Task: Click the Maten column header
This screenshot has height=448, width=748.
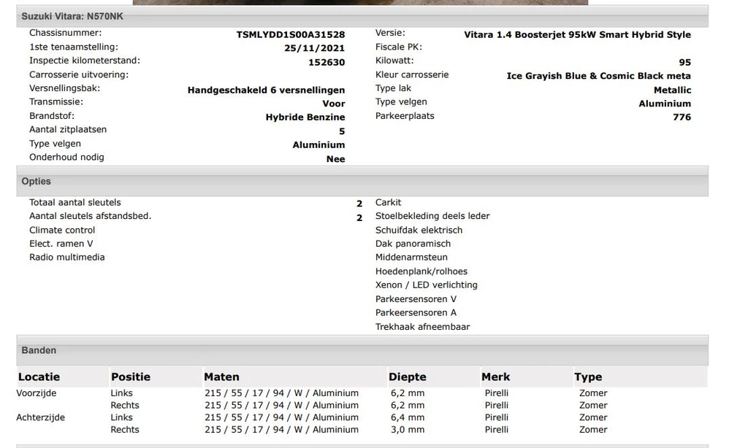Action: 221,377
